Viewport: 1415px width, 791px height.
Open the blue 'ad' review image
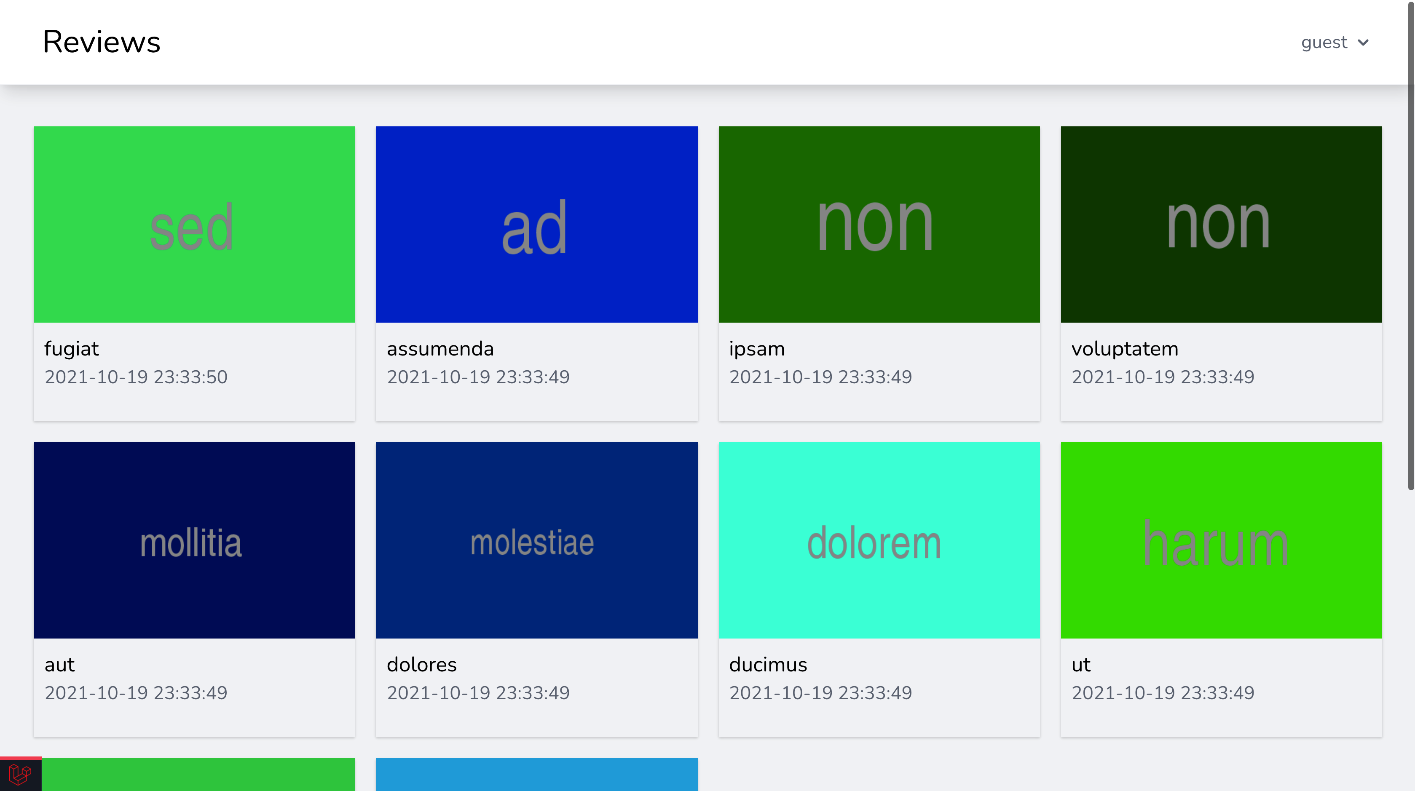[536, 224]
